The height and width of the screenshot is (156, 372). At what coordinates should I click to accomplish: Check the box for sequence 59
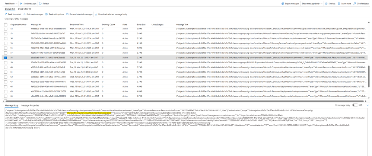point(6,62)
